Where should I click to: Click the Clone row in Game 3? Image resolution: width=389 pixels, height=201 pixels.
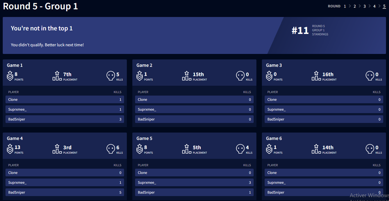coord(324,100)
